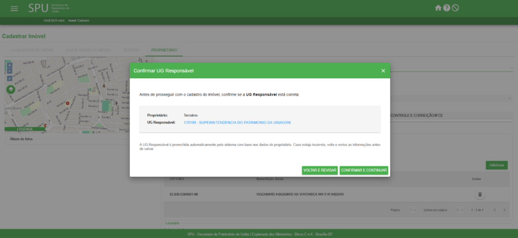This screenshot has width=518, height=238.
Task: Click the 1 - 1 de 1 pagination text
Action: coord(478,210)
